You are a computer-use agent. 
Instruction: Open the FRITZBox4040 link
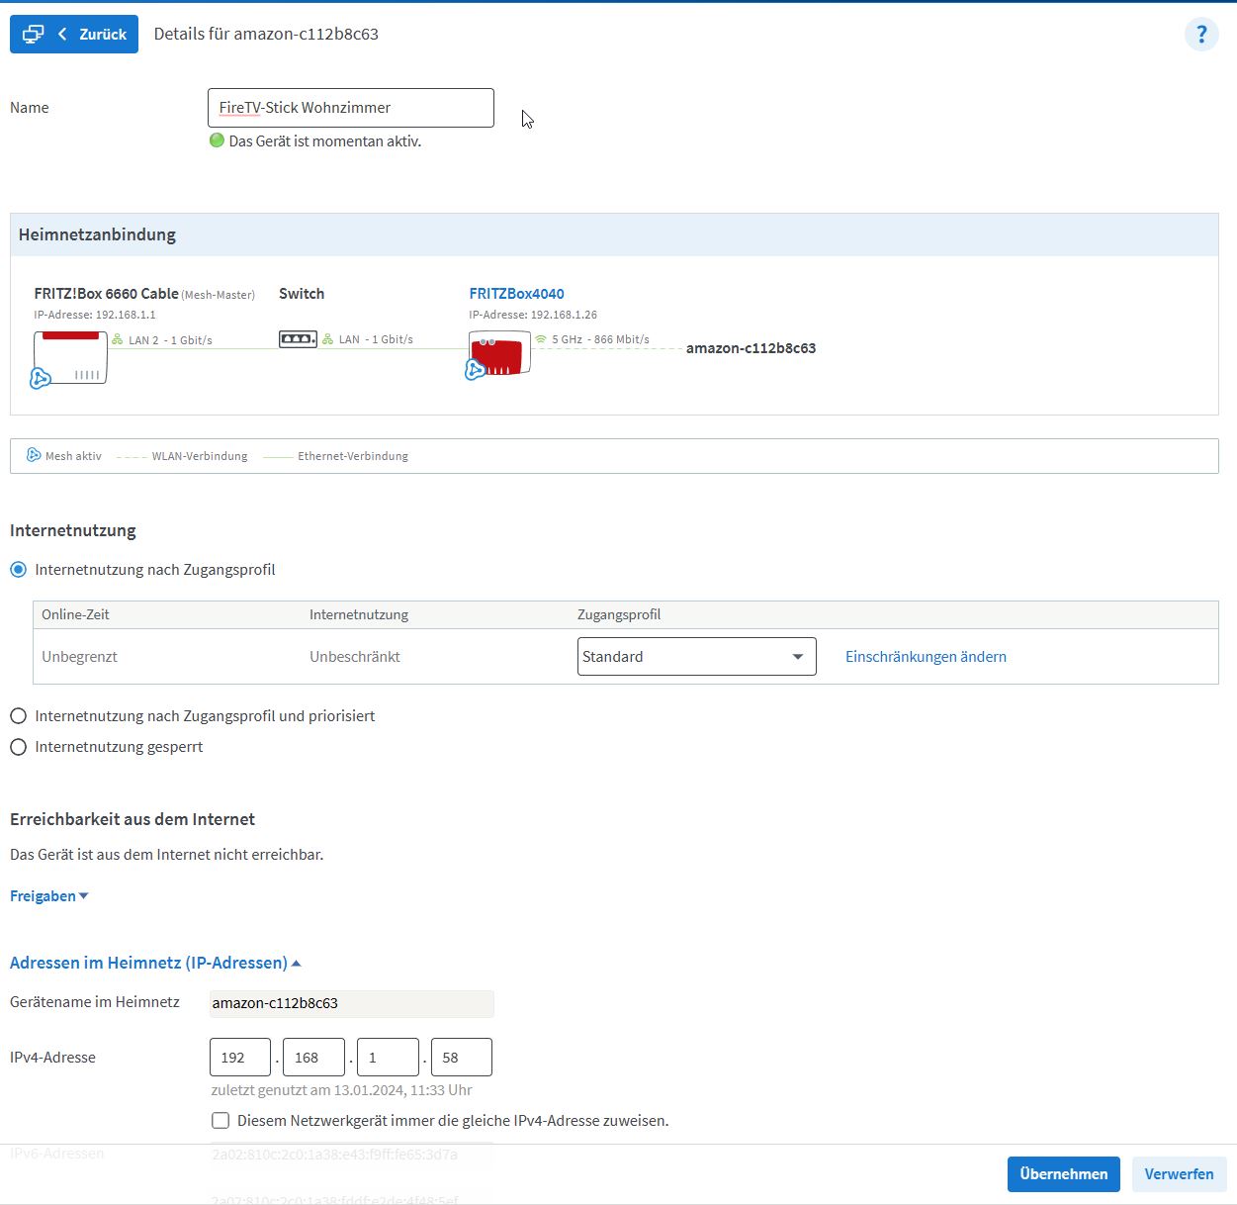(x=516, y=294)
